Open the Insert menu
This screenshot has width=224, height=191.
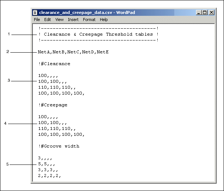tap(73, 20)
